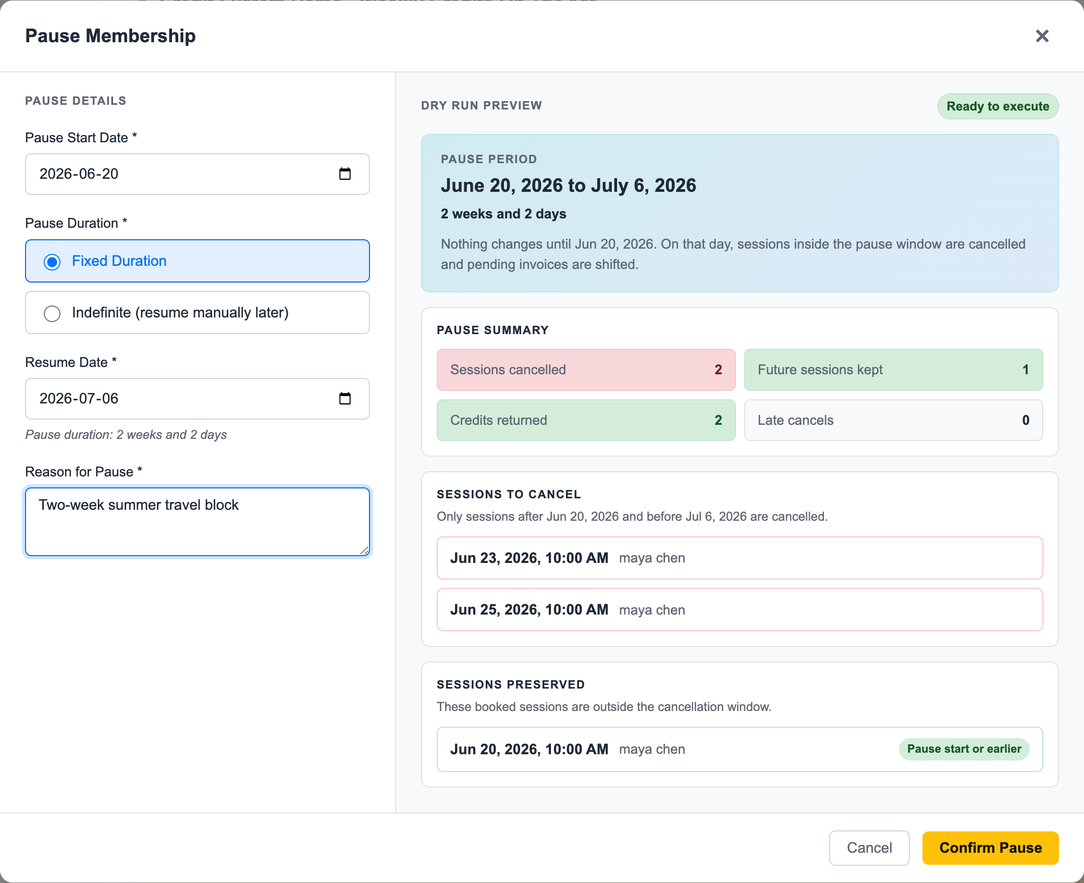
Task: Click the Confirm Pause button
Action: coord(990,848)
